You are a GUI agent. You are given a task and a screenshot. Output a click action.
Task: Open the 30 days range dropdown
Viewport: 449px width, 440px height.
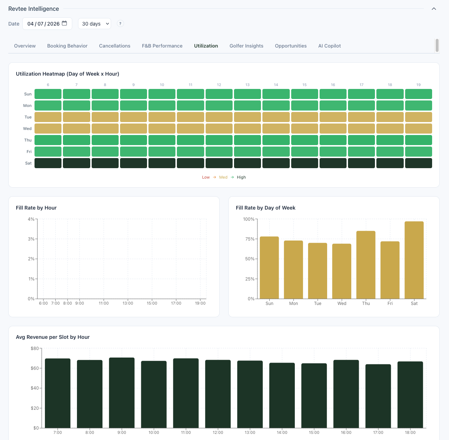point(94,23)
